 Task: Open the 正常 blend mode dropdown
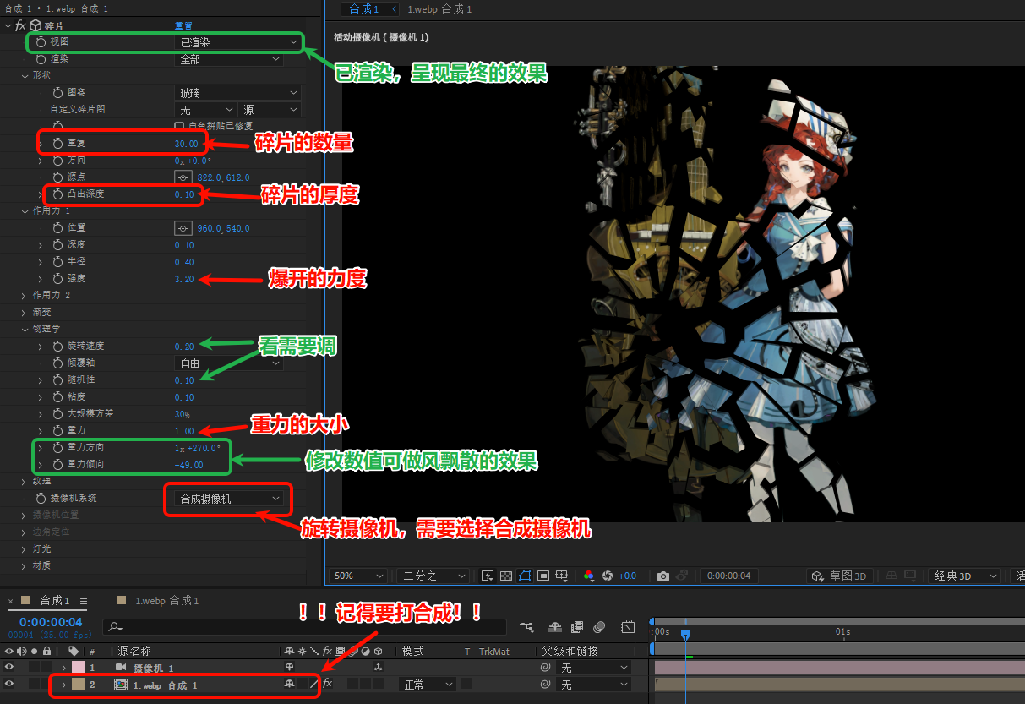point(427,685)
